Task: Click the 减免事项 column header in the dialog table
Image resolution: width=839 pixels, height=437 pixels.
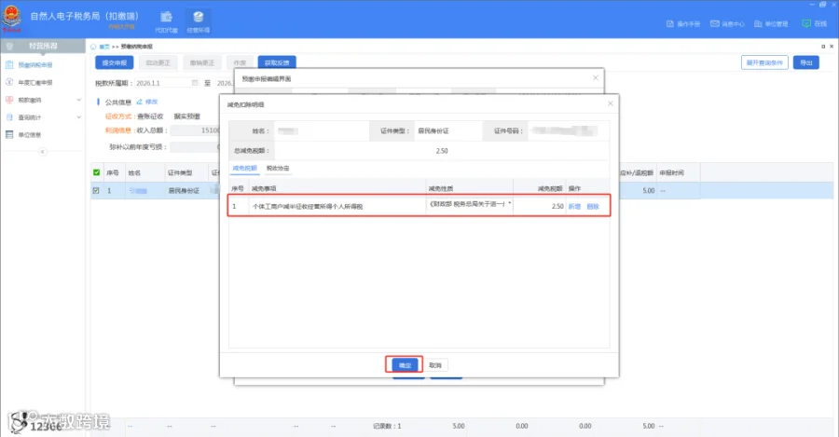Action: (x=264, y=189)
